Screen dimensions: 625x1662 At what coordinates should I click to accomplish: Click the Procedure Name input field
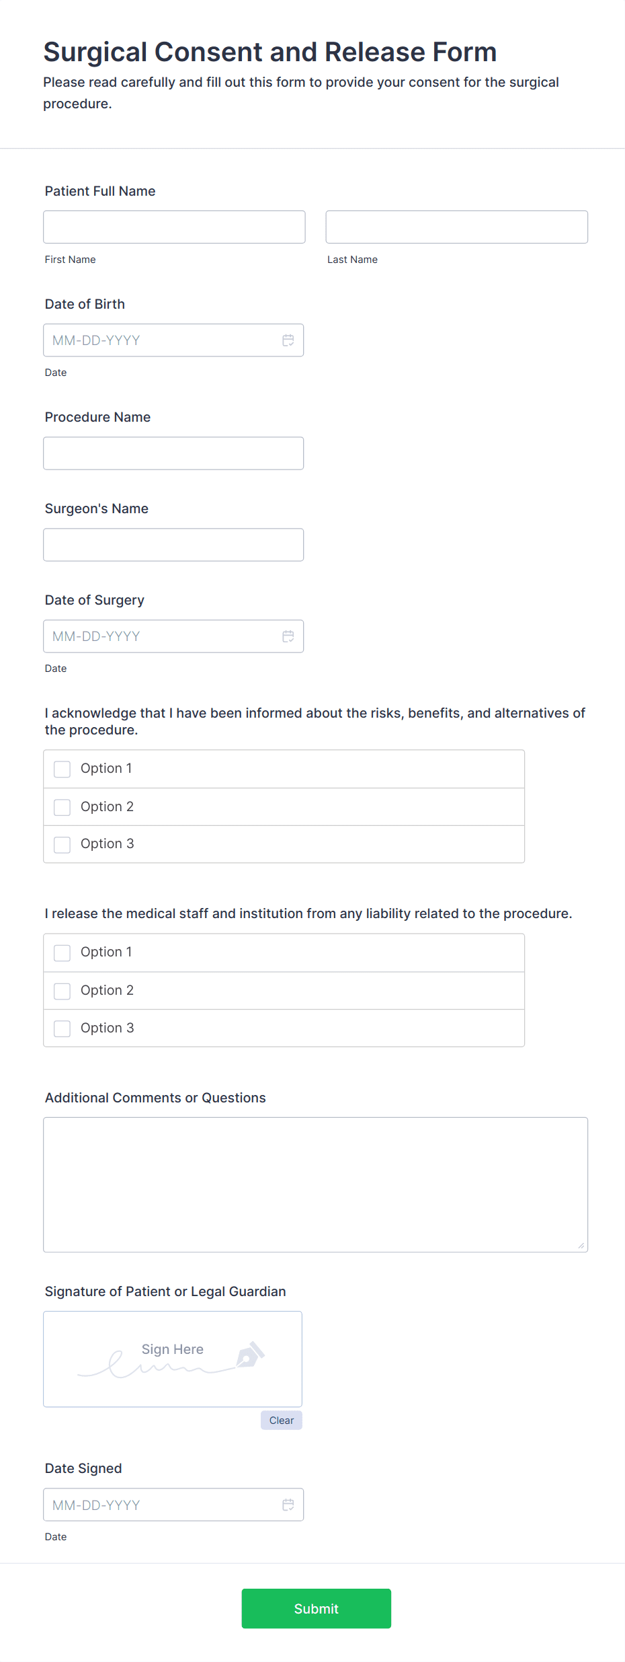[173, 453]
